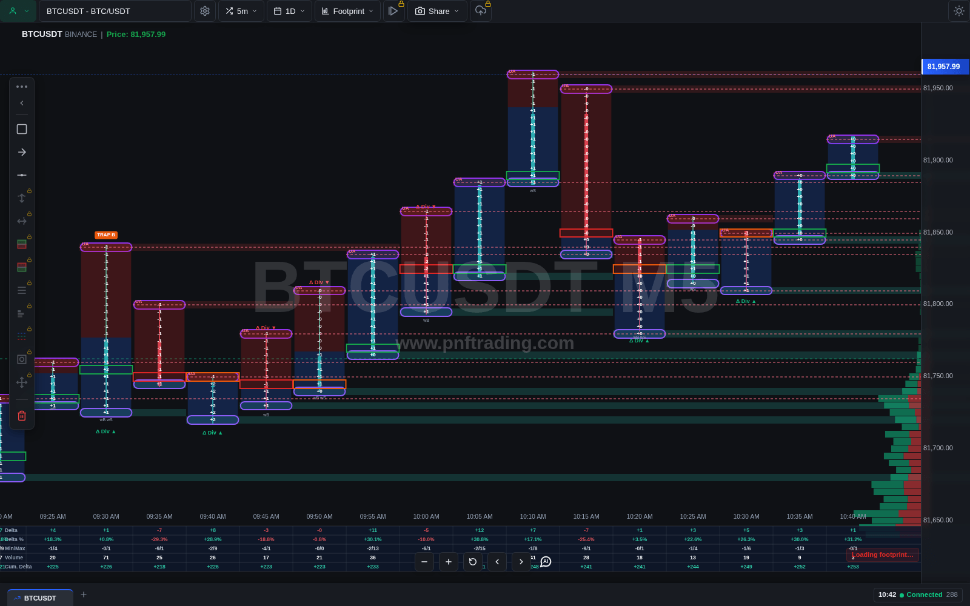
Task: Select the locked four-arrow move tool
Action: pos(22,382)
